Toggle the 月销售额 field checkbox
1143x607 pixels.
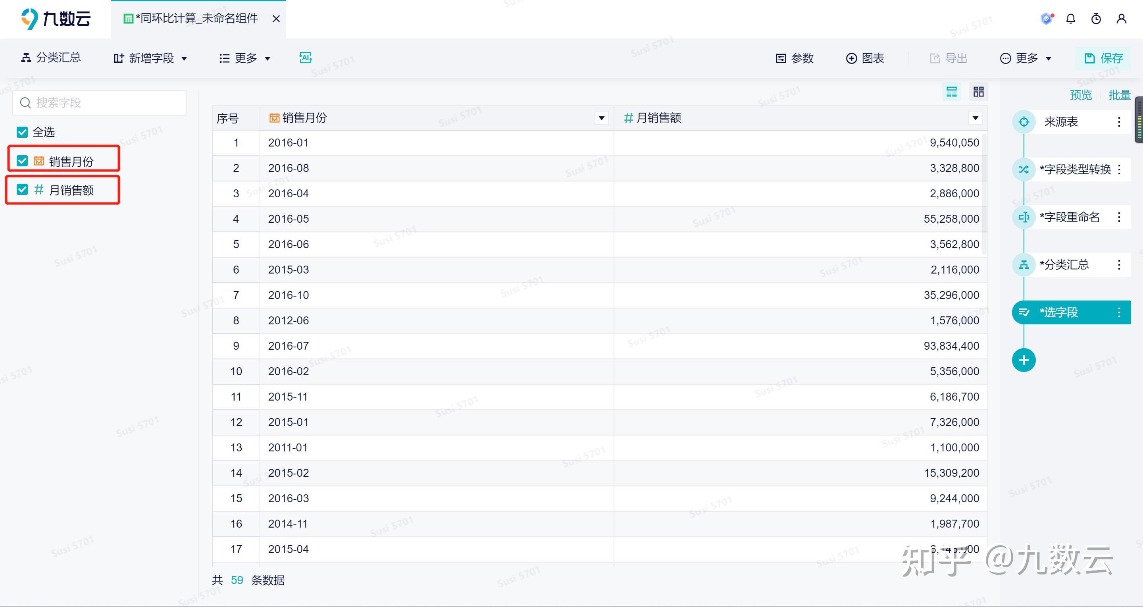point(22,190)
